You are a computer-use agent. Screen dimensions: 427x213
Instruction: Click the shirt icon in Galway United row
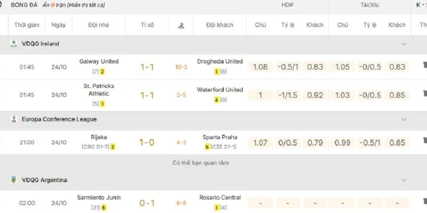pyautogui.click(x=424, y=67)
